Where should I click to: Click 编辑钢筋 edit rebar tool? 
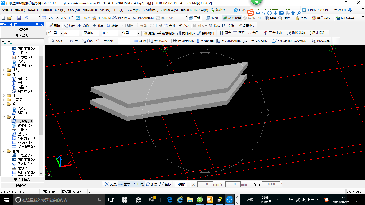point(166,33)
